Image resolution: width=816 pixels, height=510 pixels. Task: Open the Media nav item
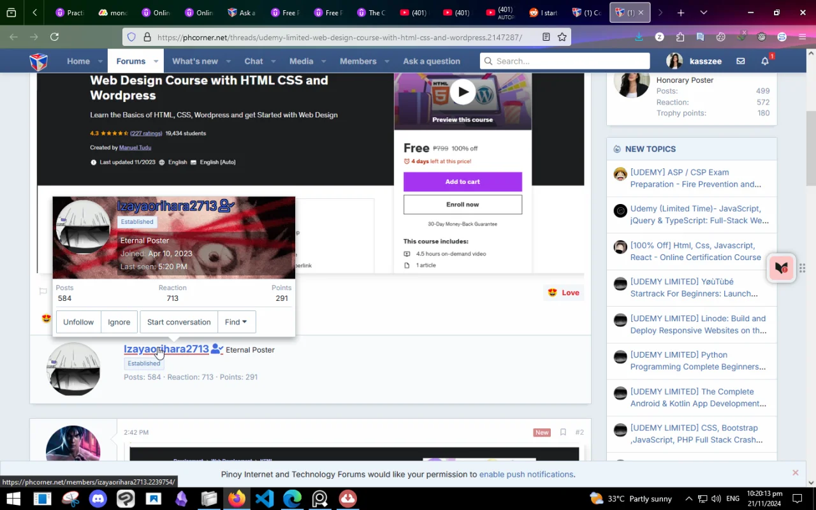(301, 61)
